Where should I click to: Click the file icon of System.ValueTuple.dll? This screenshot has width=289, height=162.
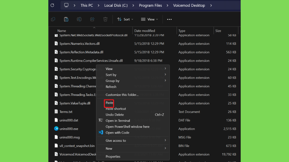(x=56, y=103)
